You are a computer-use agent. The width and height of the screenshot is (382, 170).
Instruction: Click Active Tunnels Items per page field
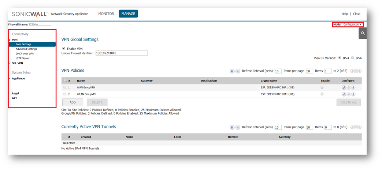click(309, 128)
